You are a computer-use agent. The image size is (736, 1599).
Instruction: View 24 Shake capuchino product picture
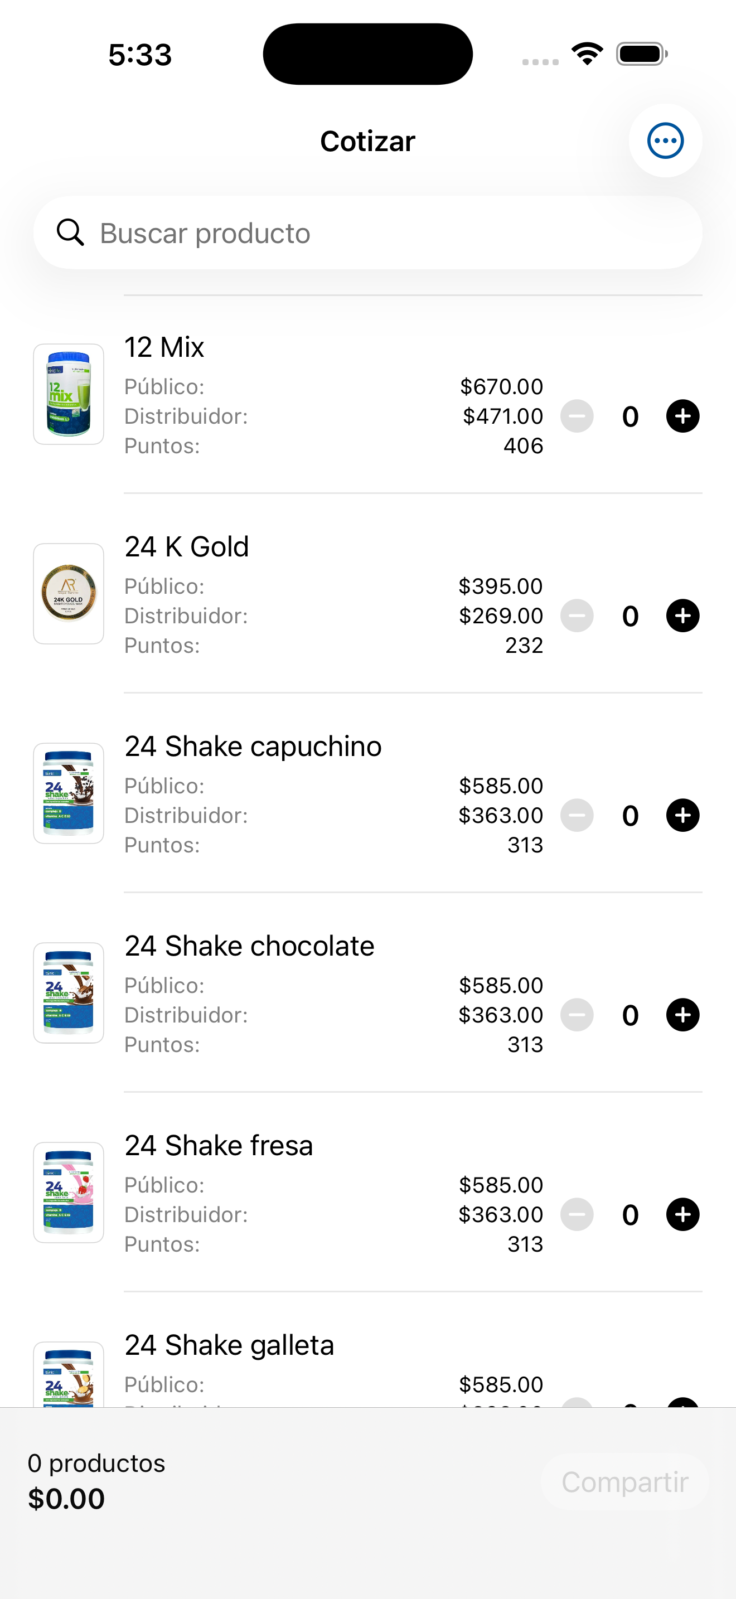pyautogui.click(x=68, y=793)
